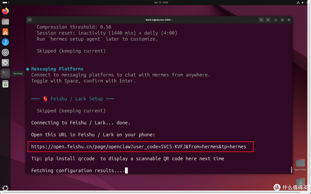Viewport: 311px width, 194px height.
Task: Open the second settings cog icon in dock
Action: pyautogui.click(x=5, y=63)
